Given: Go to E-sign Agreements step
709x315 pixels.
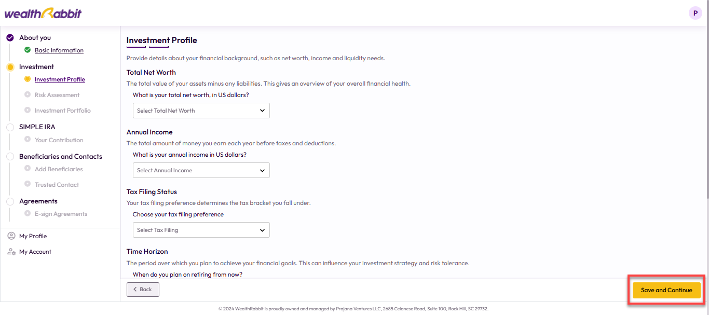Looking at the screenshot, I should (x=61, y=214).
